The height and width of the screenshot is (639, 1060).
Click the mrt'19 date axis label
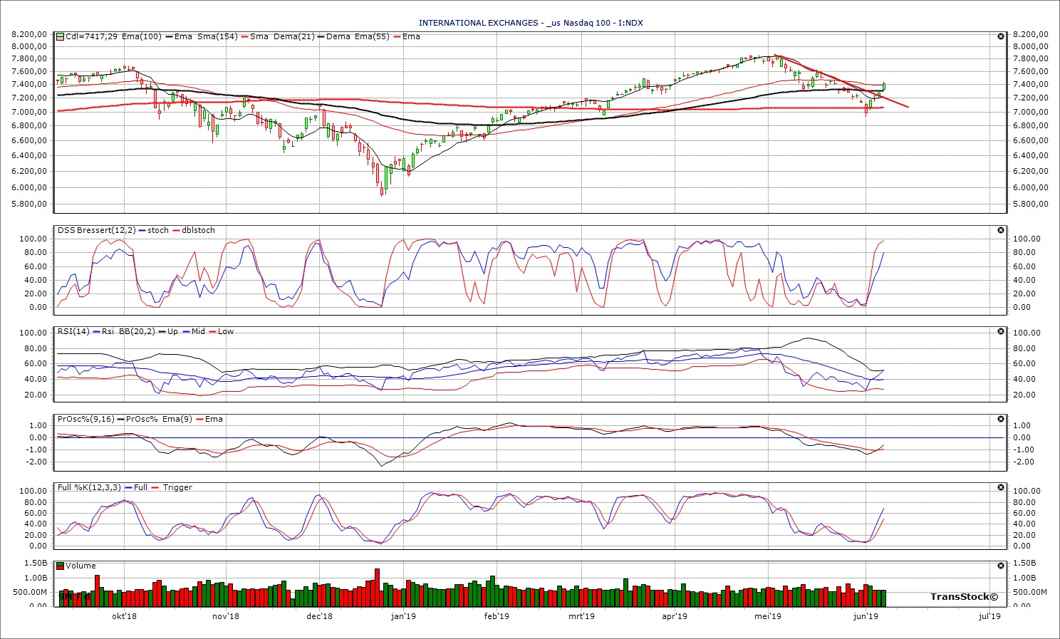click(x=581, y=616)
